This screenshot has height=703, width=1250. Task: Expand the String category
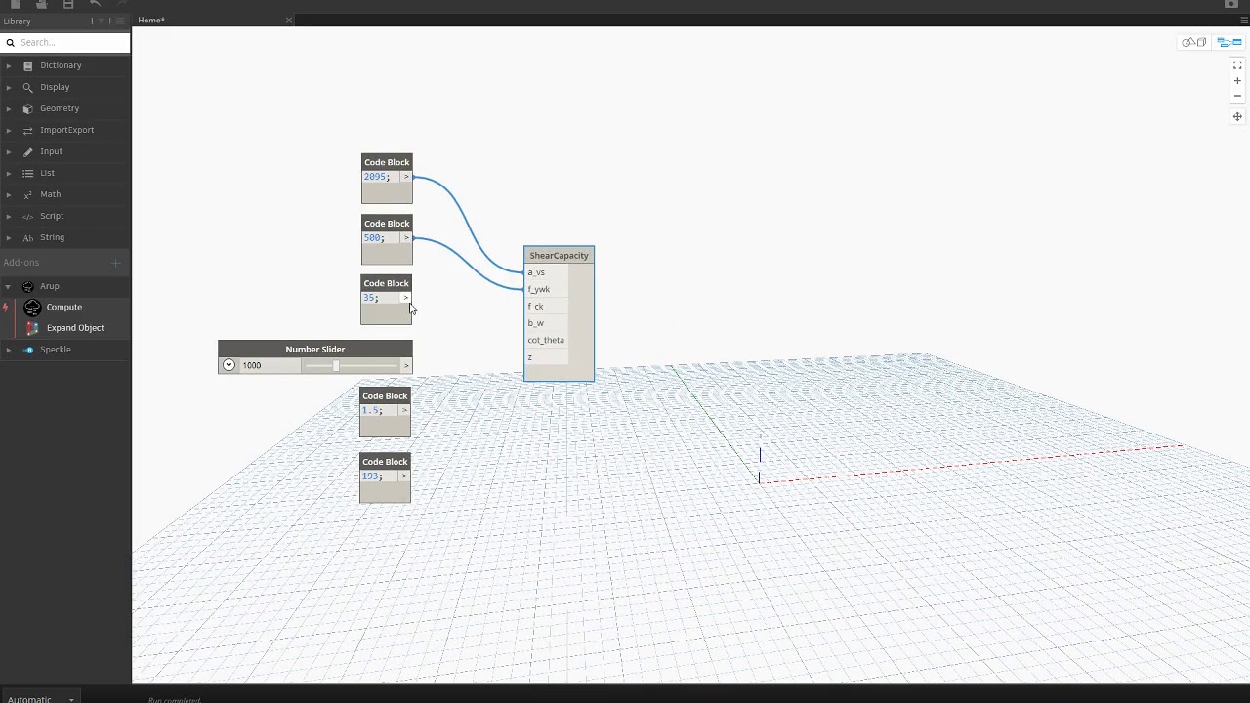(x=9, y=237)
